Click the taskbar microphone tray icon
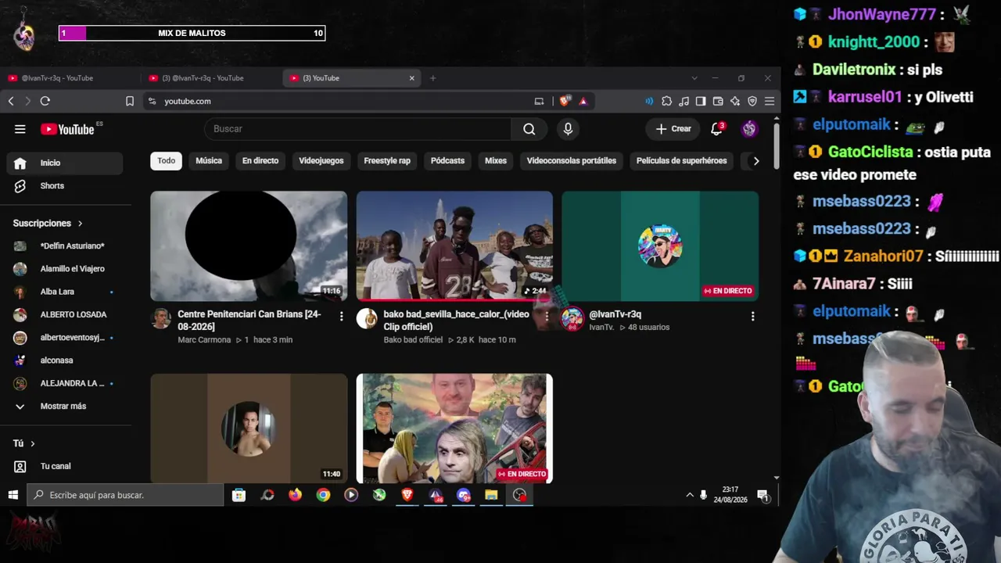 click(x=704, y=495)
